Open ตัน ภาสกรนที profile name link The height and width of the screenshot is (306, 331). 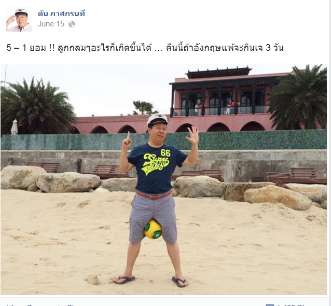click(61, 13)
